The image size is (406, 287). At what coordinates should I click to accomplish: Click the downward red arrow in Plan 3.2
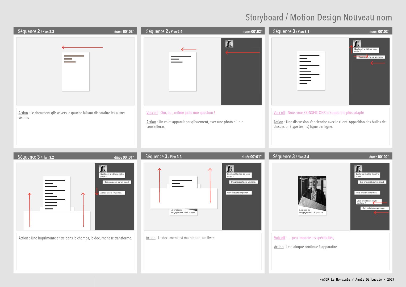pyautogui.click(x=97, y=191)
